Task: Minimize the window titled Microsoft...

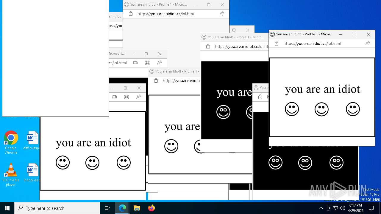Action: (132, 54)
